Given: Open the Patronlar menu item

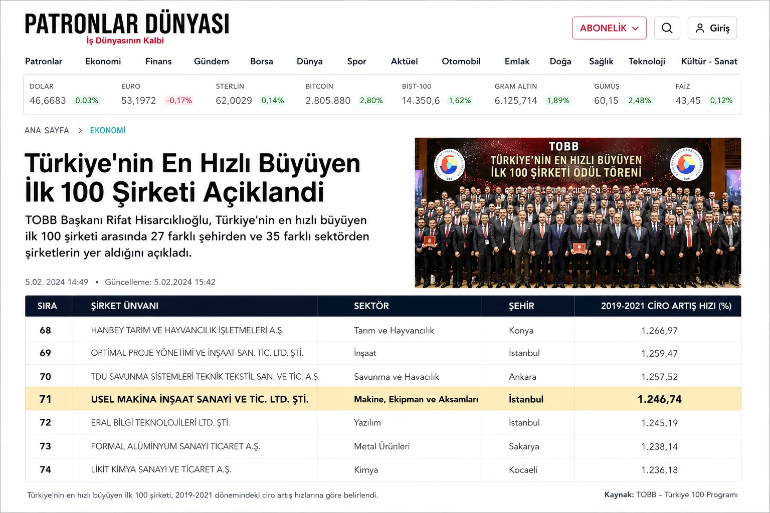Looking at the screenshot, I should [x=44, y=61].
